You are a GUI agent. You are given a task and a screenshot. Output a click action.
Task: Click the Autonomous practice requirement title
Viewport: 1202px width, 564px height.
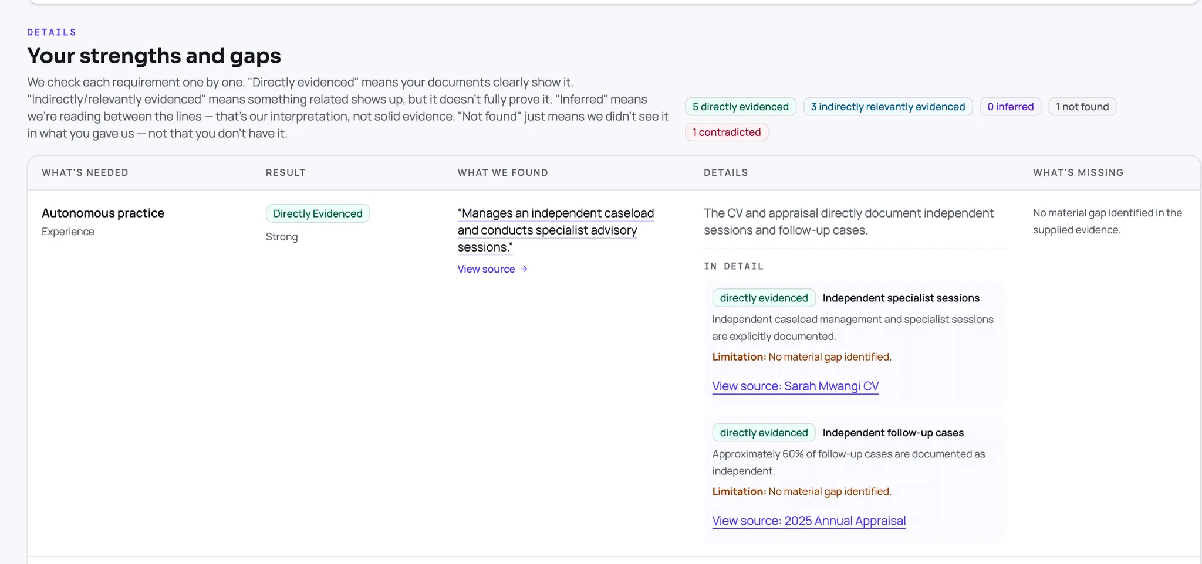pyautogui.click(x=103, y=213)
